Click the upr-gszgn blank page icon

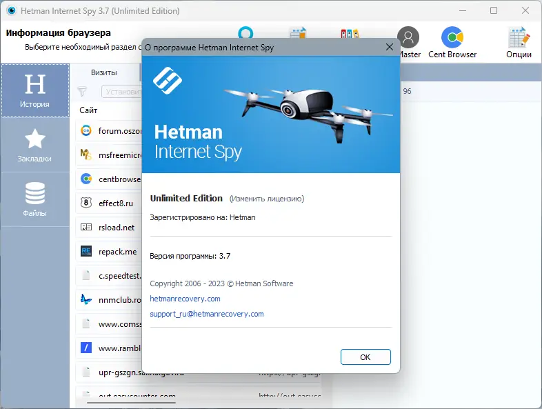point(86,372)
